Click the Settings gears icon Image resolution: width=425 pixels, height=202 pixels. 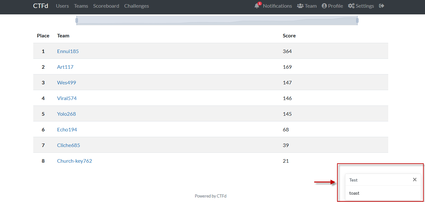coord(351,6)
